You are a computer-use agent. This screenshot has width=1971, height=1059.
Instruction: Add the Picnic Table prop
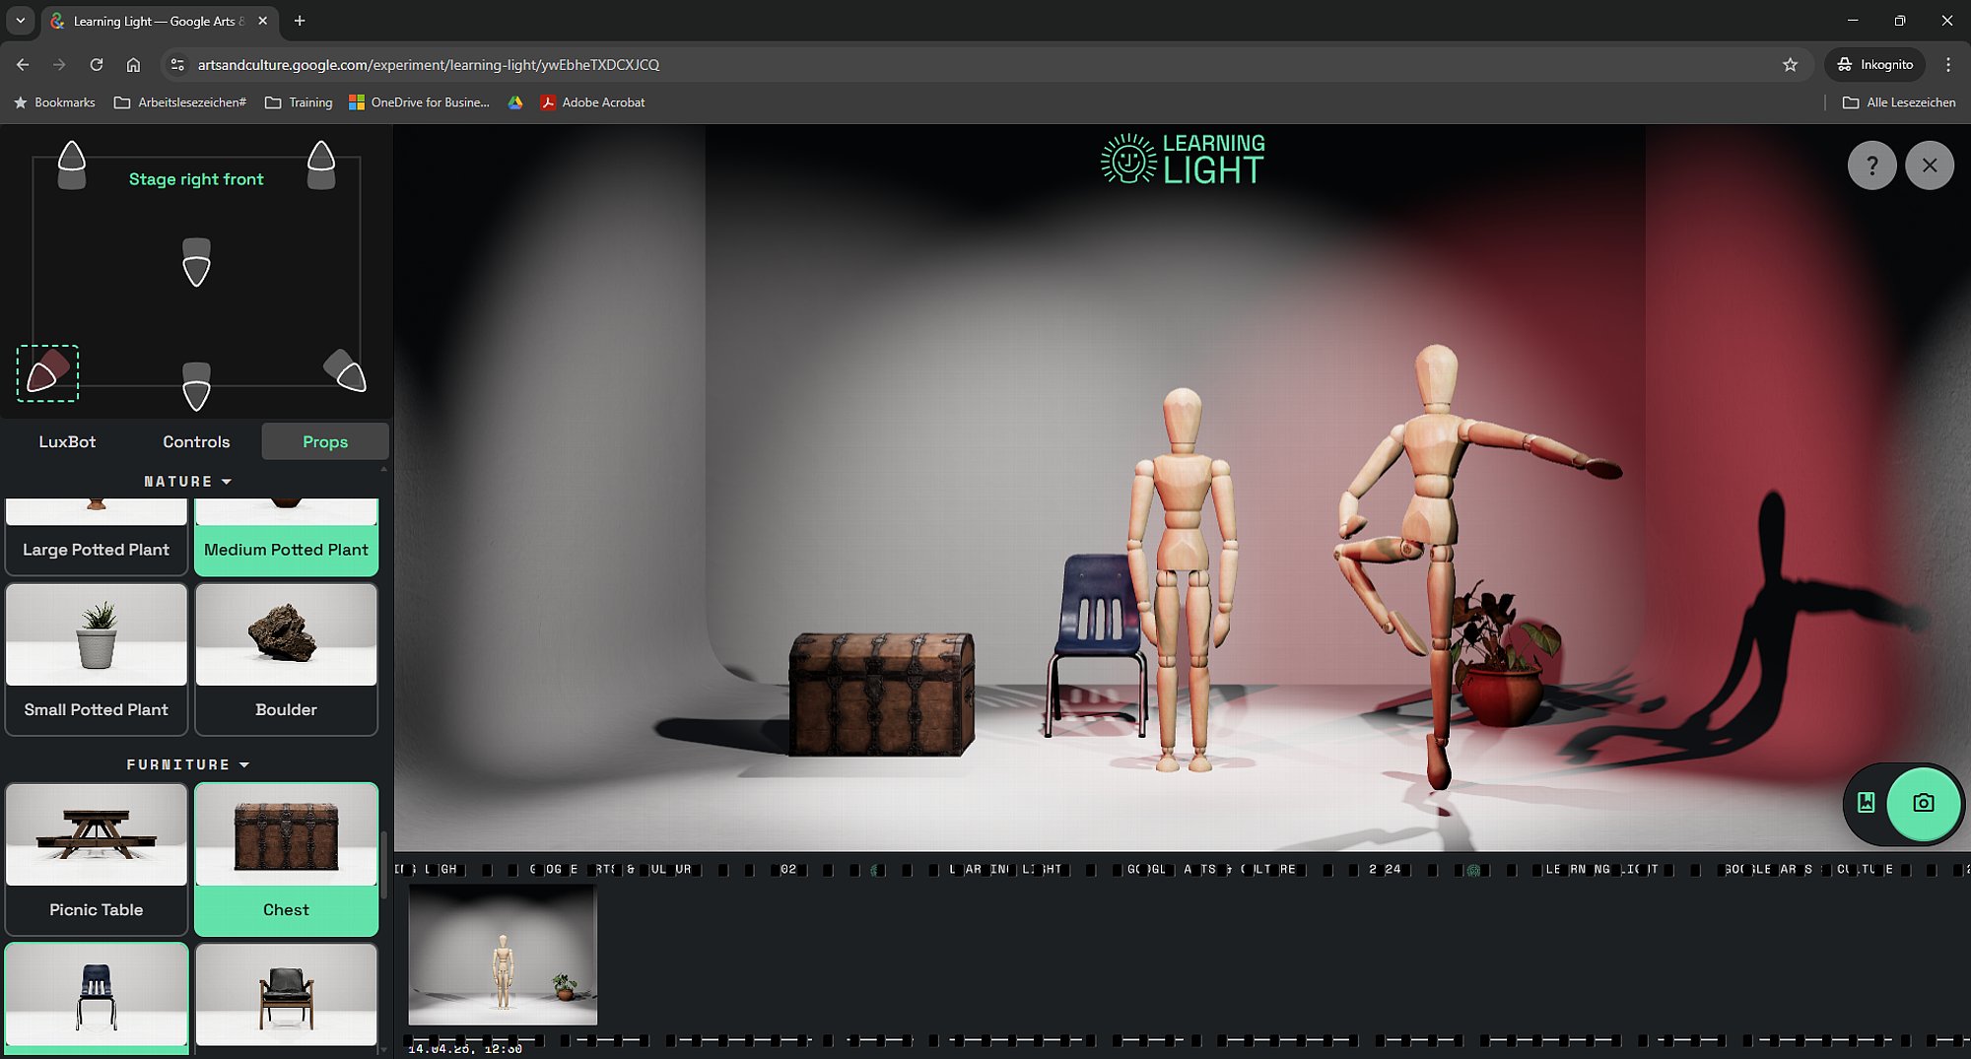point(97,858)
